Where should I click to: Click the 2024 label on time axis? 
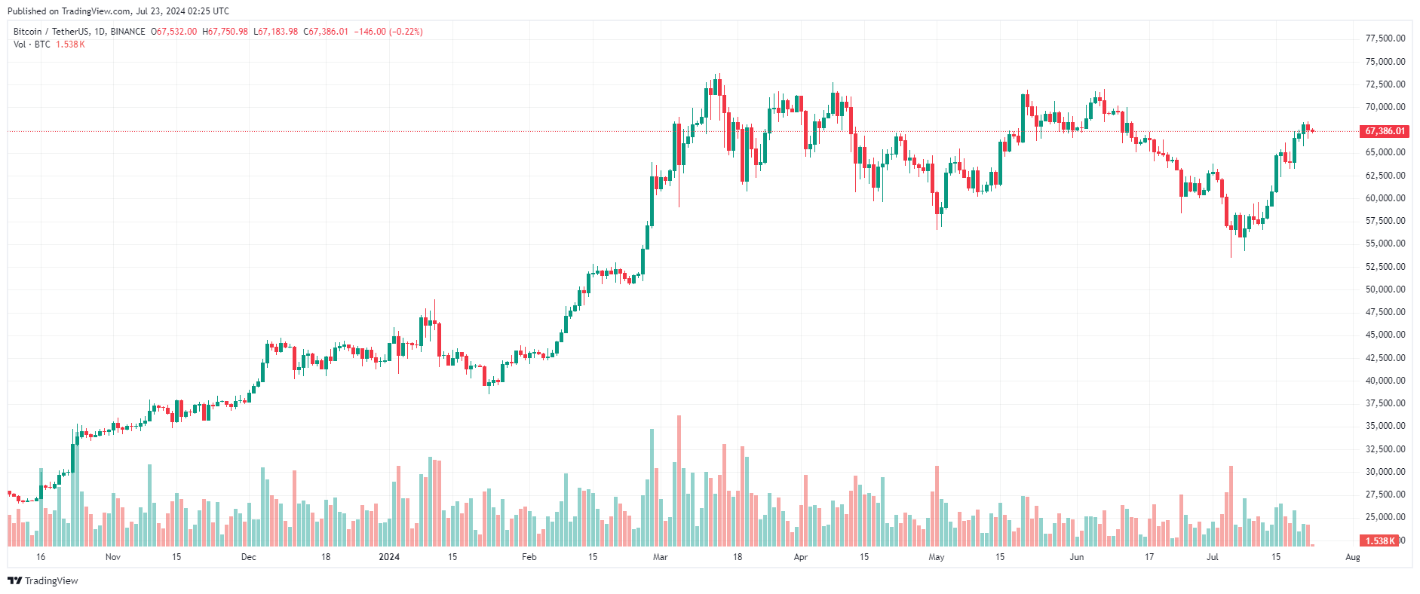(x=389, y=557)
